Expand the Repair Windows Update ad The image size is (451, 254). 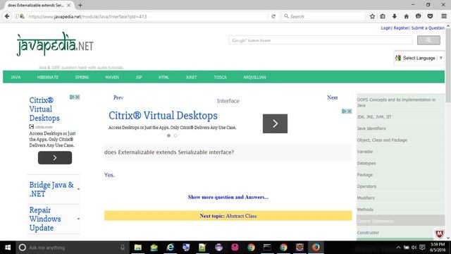(78, 219)
